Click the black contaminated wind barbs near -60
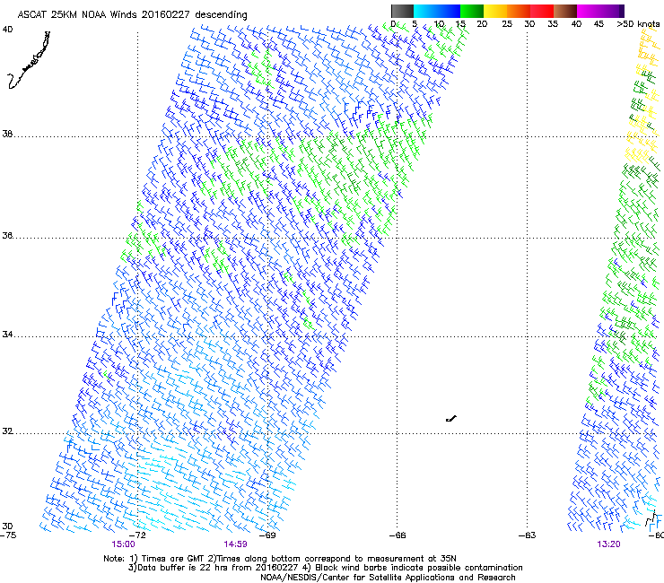 click(651, 518)
